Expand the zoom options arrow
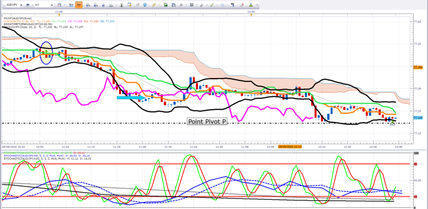The image size is (428, 209). 116,5
